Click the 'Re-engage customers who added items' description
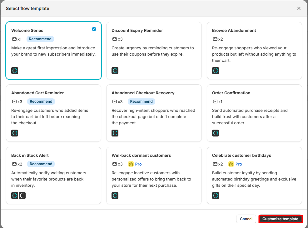Viewport: 308px width, 228px height. [50, 116]
